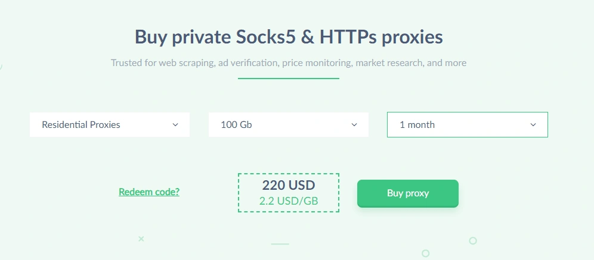The image size is (594, 260).
Task: Click the decorative dash below the price box
Action: pos(280,244)
